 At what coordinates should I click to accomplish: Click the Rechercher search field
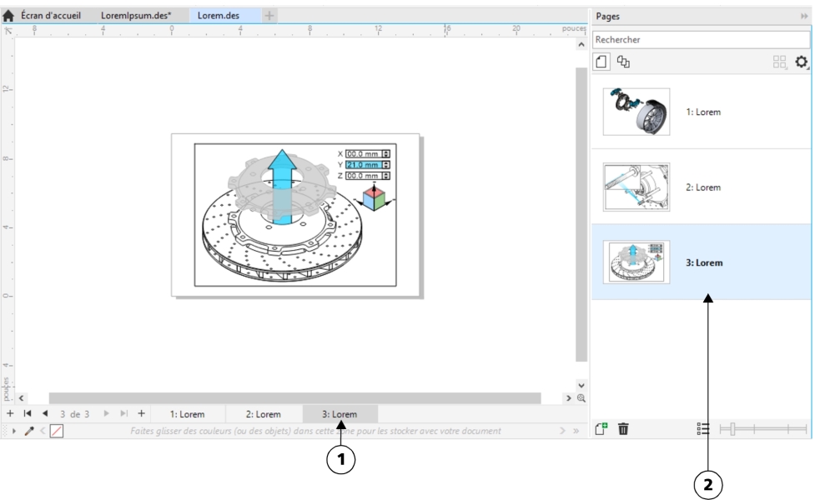(701, 39)
